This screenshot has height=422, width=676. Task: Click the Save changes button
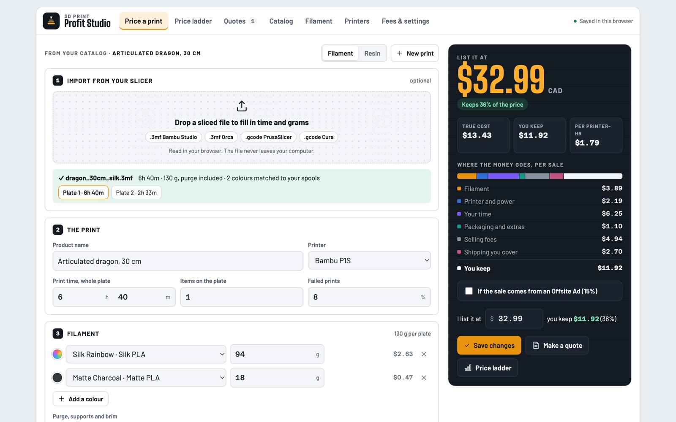[489, 345]
